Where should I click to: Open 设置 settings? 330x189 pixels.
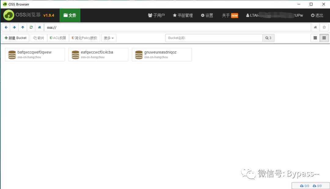[x=207, y=15]
